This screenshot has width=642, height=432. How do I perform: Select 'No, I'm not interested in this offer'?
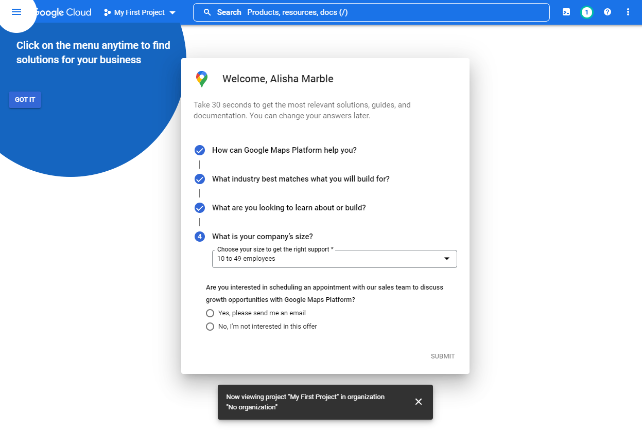click(210, 327)
